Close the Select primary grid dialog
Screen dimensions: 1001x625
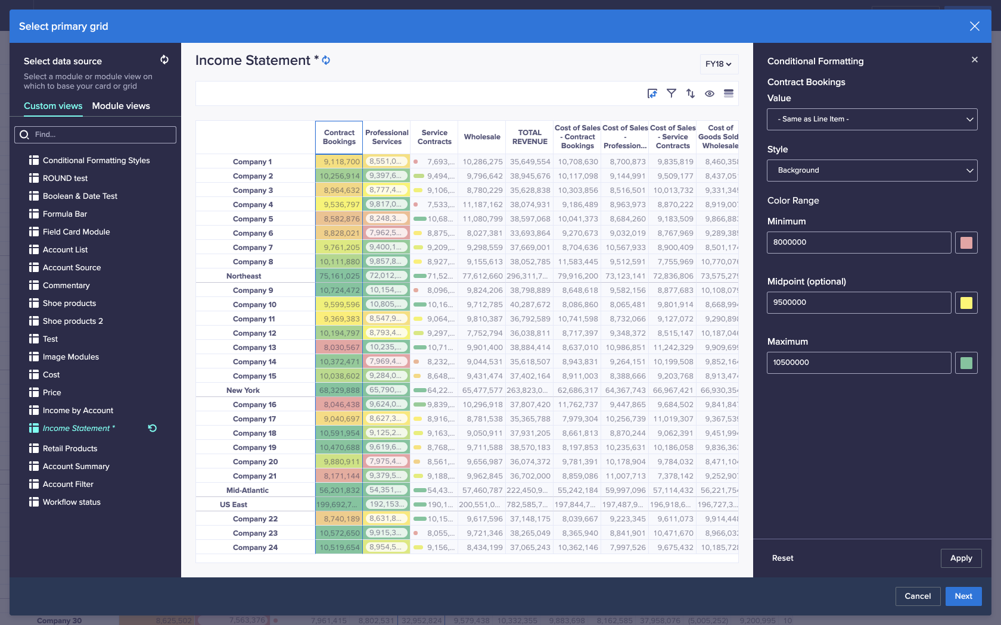975,26
